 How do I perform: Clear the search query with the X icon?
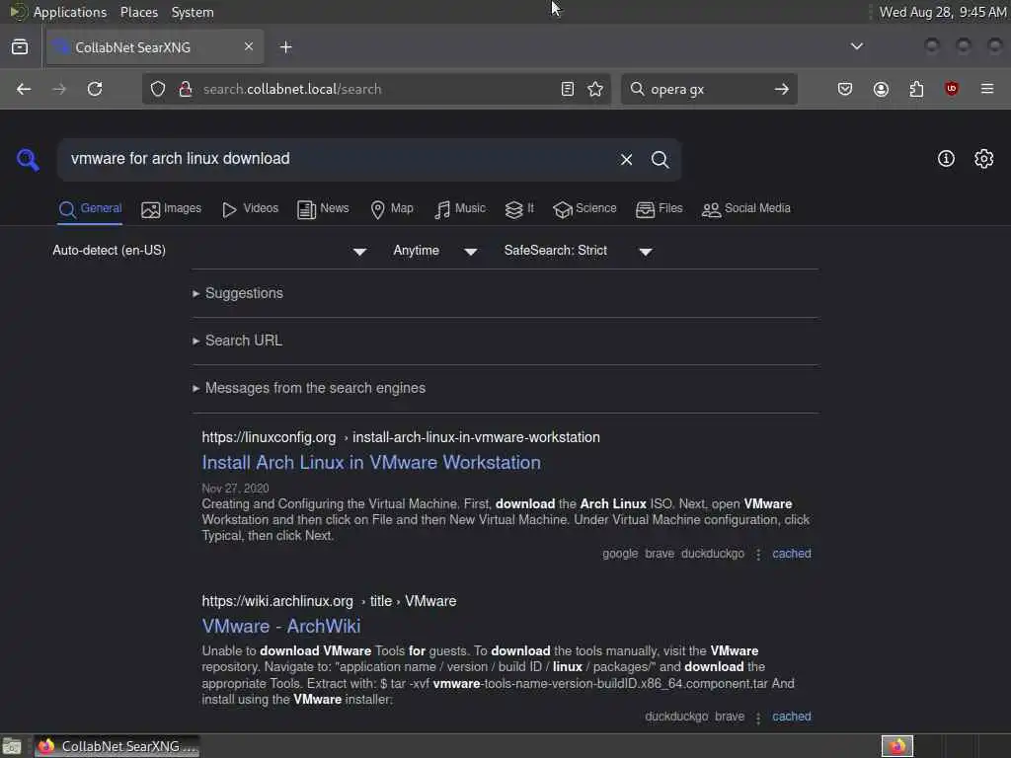(x=626, y=159)
